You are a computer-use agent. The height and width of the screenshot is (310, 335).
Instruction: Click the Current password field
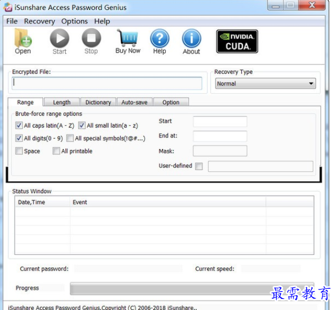point(128,269)
